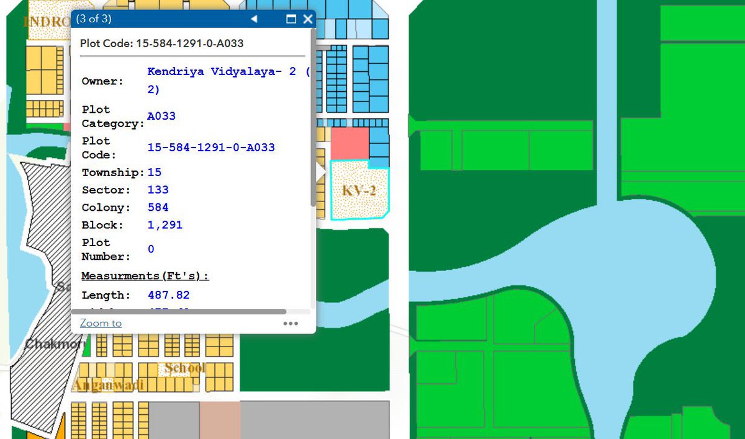
Task: Click Length value 487.82
Action: (x=169, y=295)
